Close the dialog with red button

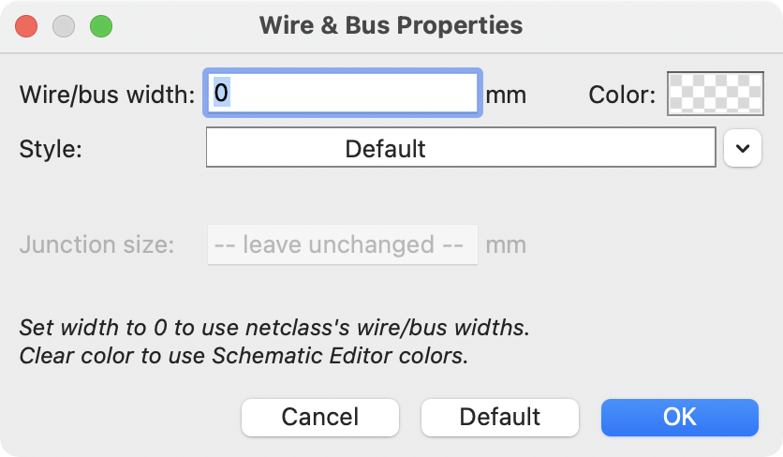[27, 25]
